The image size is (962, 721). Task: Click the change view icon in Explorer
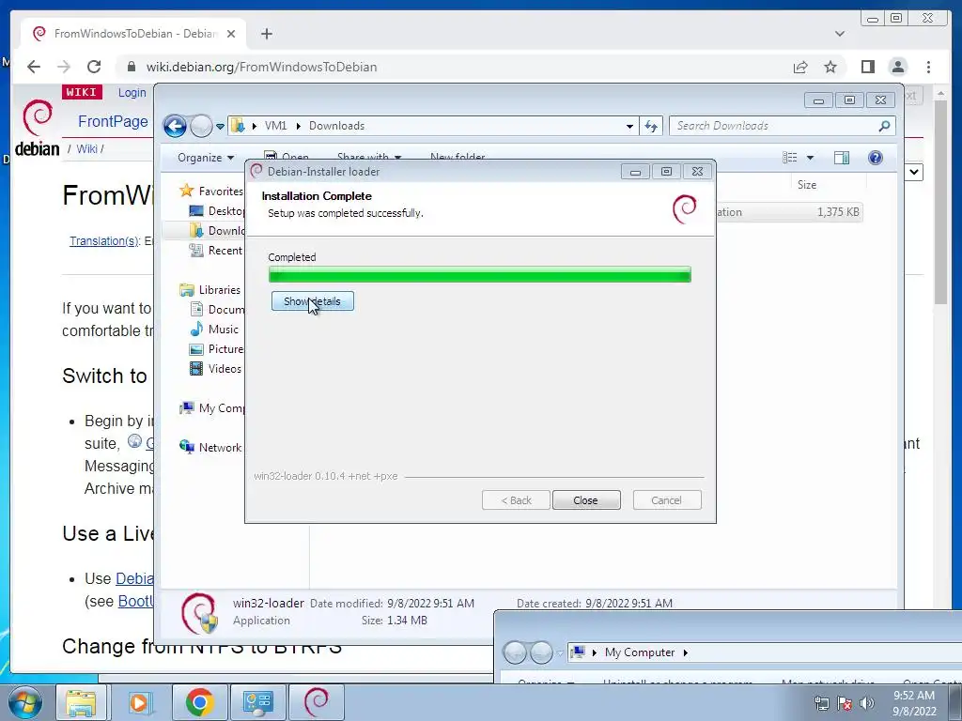(789, 158)
